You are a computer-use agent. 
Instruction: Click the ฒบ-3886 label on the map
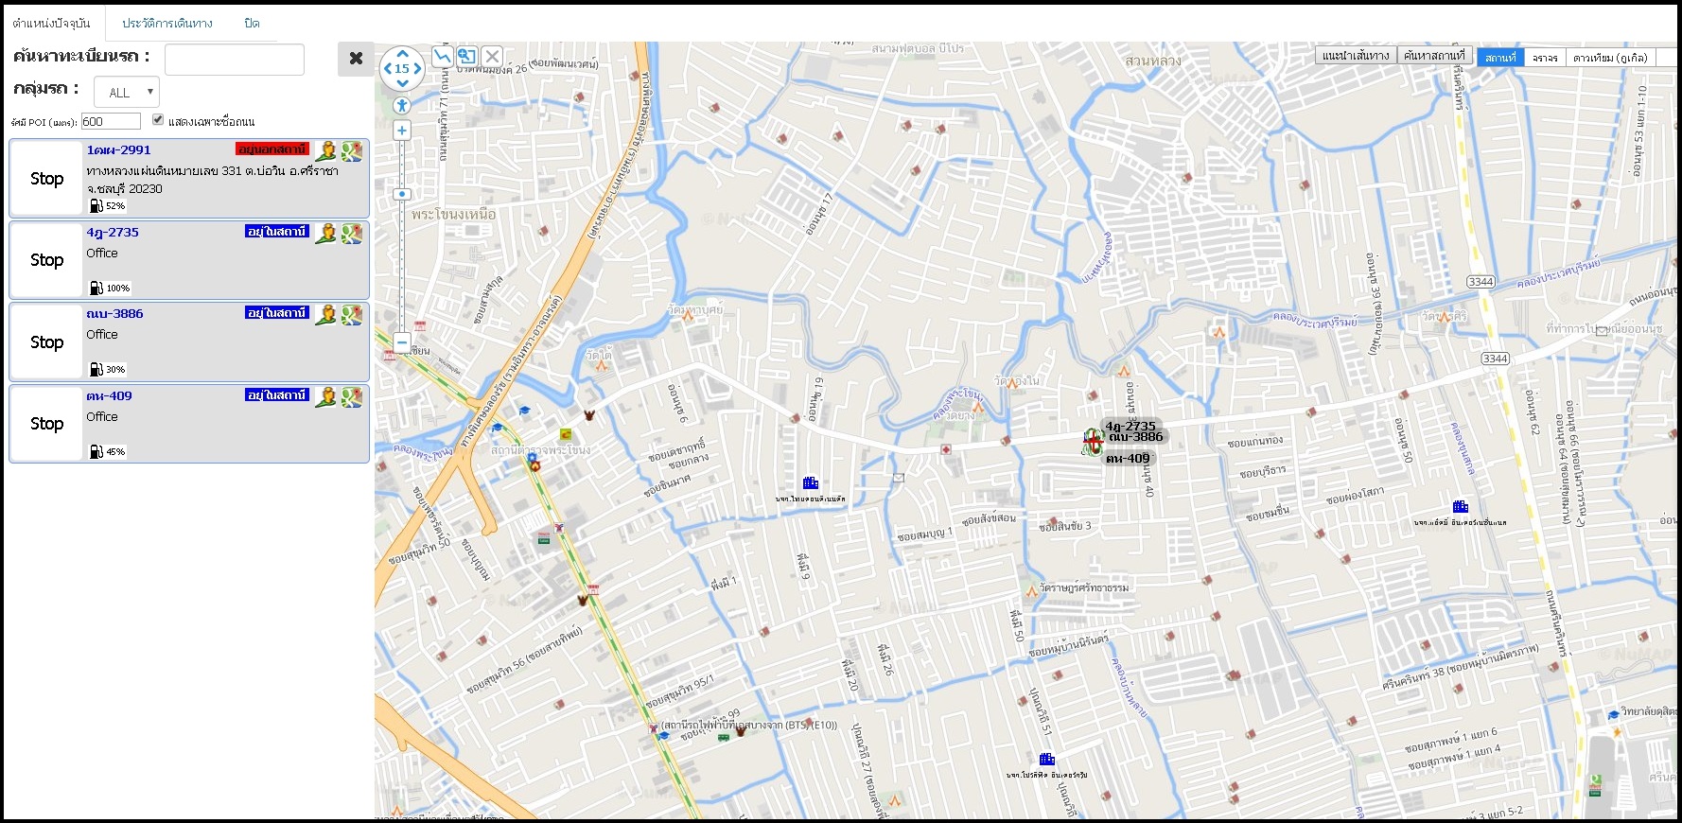pos(1136,437)
